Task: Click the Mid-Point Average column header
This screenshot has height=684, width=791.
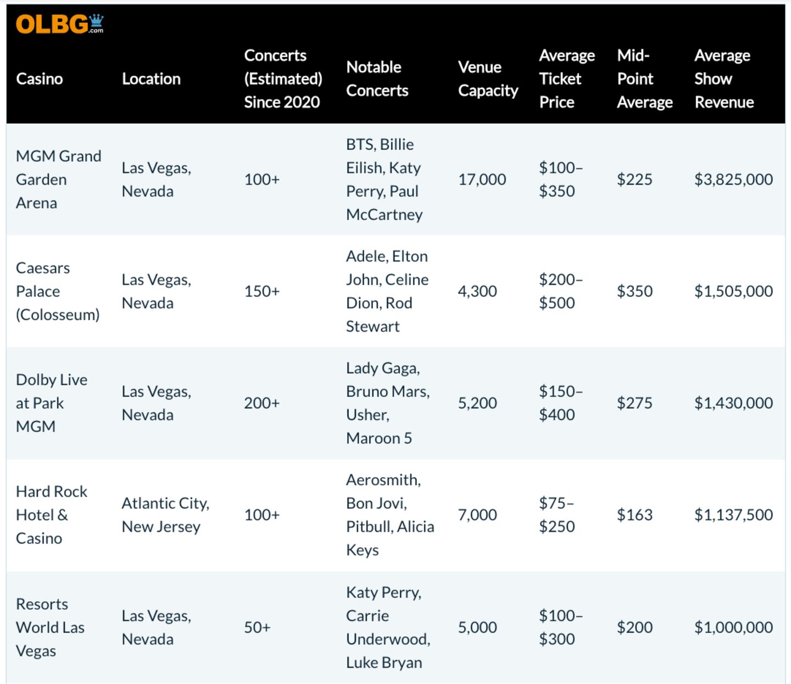Action: 644,79
